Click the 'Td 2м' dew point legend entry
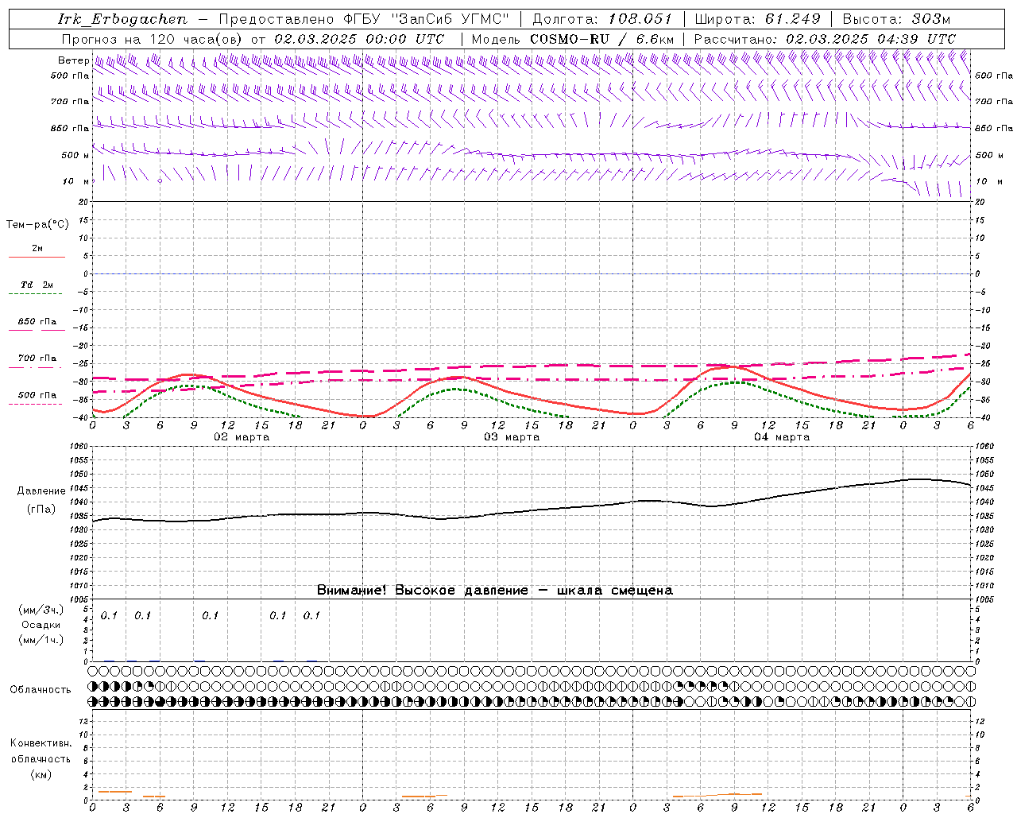Viewport: 1017px width, 814px height. (x=37, y=285)
